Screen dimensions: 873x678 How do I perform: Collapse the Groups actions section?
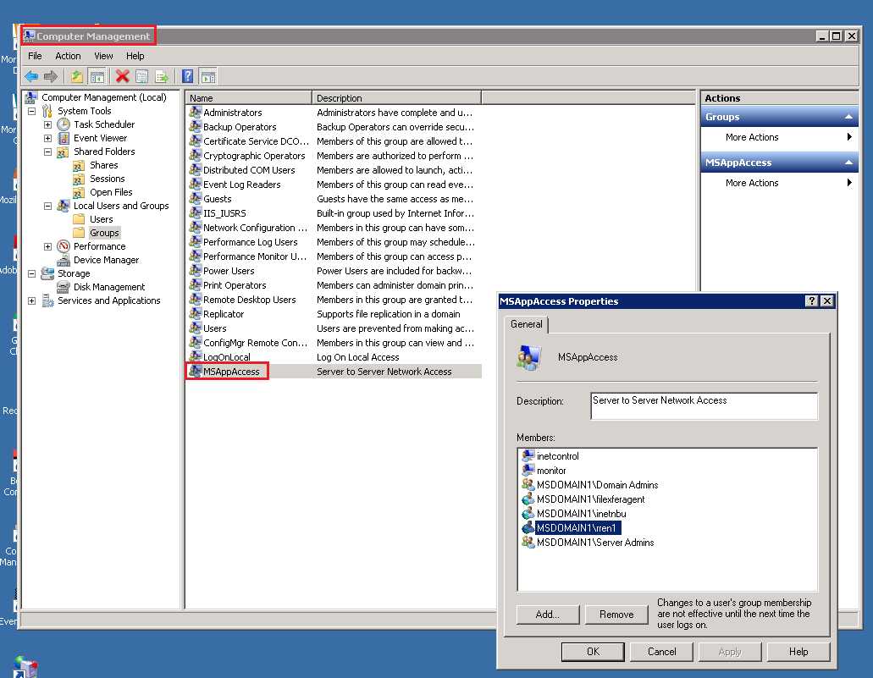(x=848, y=117)
